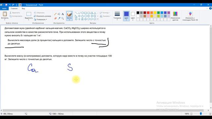The width and height of the screenshot is (212, 119).
Task: Choose the diamond shape
Action: (x=79, y=16)
